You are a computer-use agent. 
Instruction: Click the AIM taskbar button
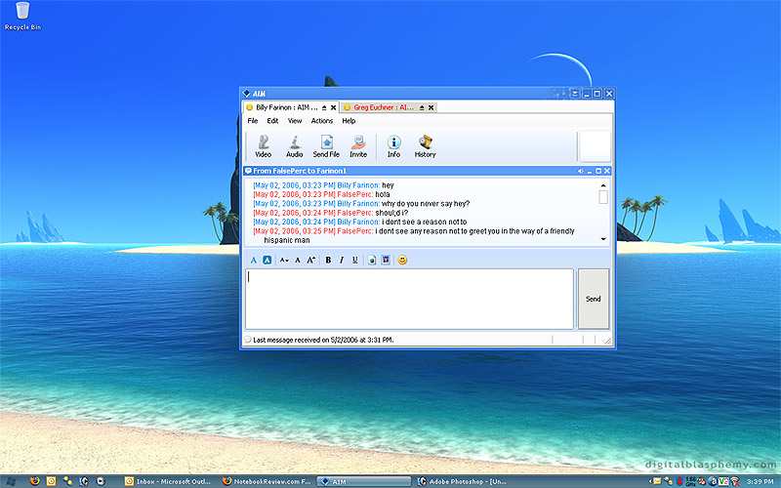(x=364, y=481)
